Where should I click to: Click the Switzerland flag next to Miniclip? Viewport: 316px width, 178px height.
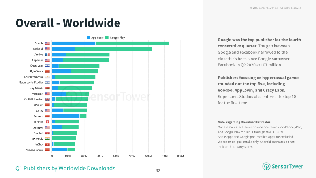47,122
